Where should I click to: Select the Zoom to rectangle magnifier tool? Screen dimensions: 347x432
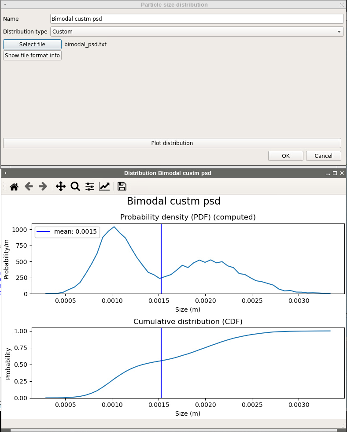(75, 186)
